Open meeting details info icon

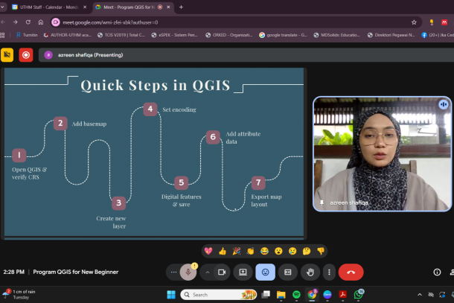pyautogui.click(x=436, y=272)
